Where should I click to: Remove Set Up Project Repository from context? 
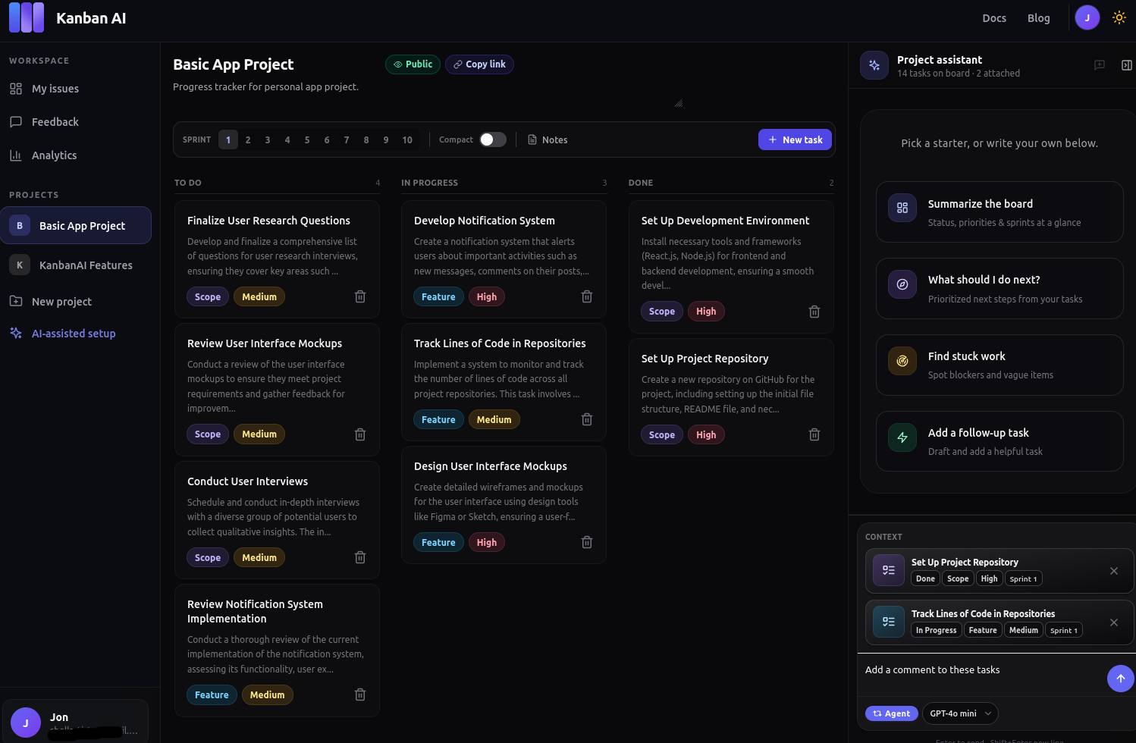(1114, 571)
